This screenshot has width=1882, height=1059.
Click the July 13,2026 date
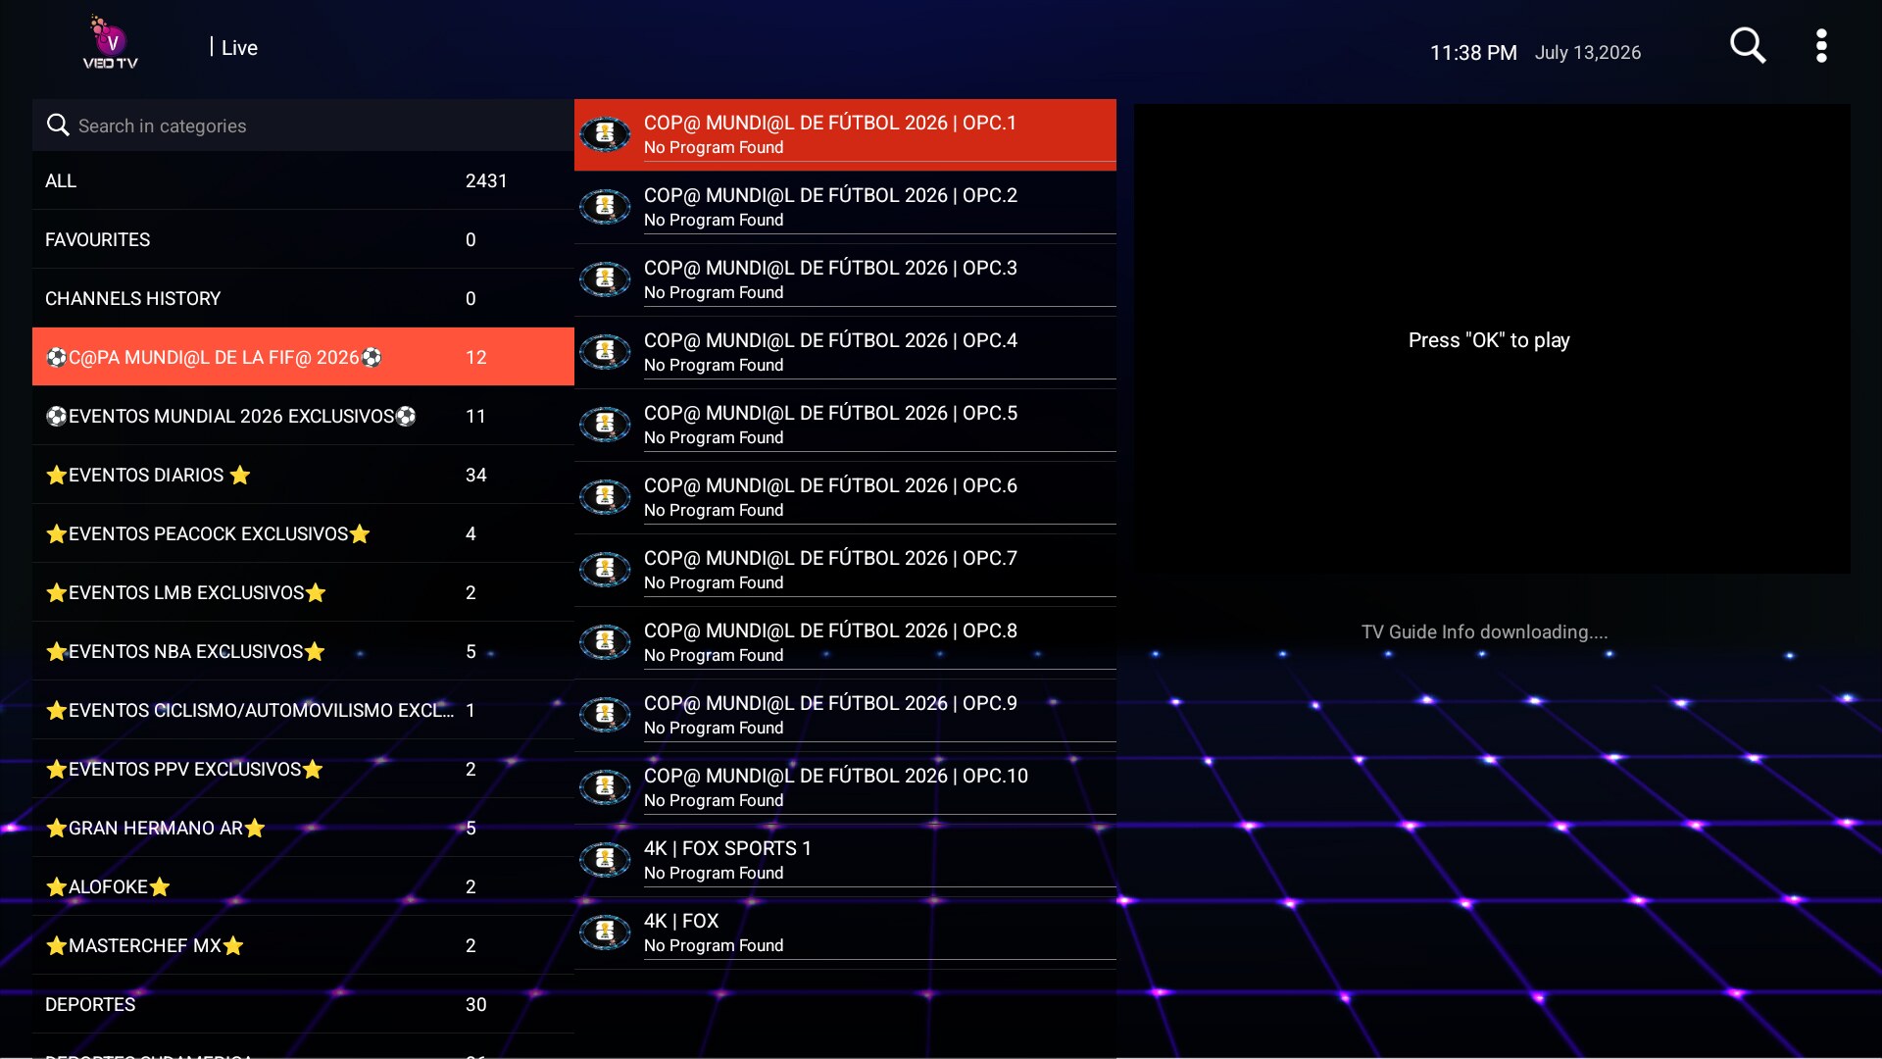(1588, 52)
